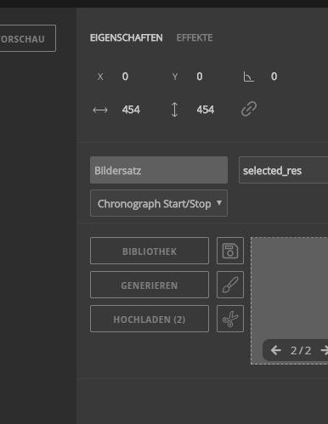
Task: Select the Eigenschaften tab
Action: (127, 37)
